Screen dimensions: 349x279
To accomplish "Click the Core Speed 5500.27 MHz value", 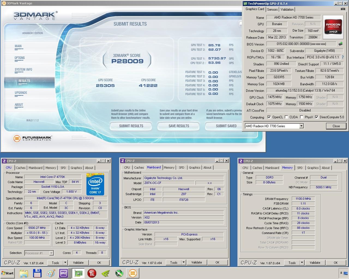I will point(37,228).
